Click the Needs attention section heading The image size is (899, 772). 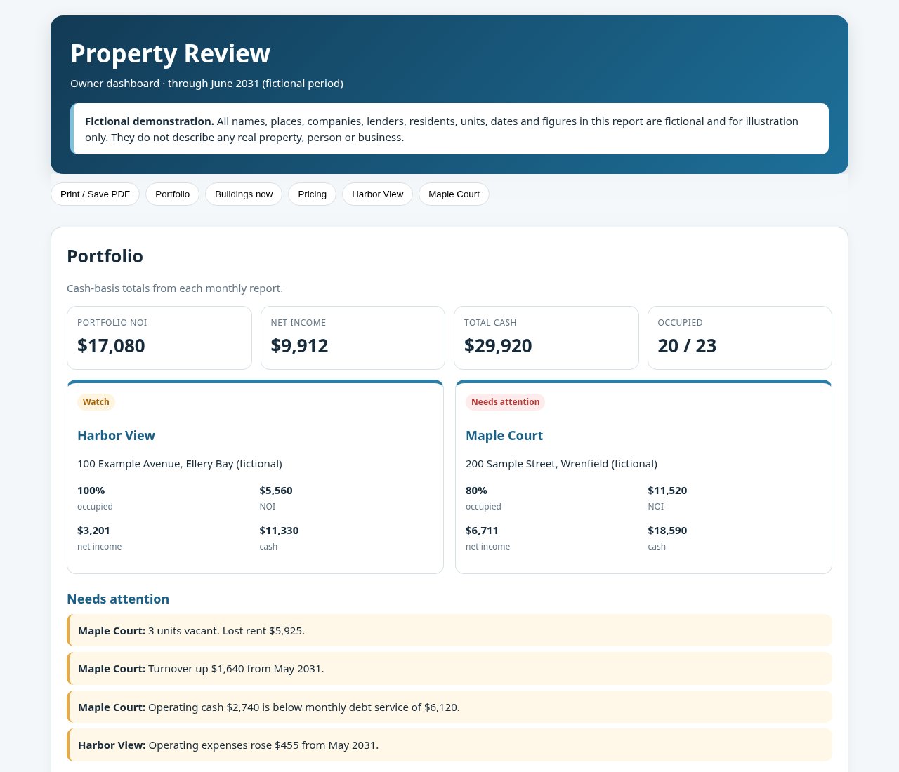(x=118, y=599)
